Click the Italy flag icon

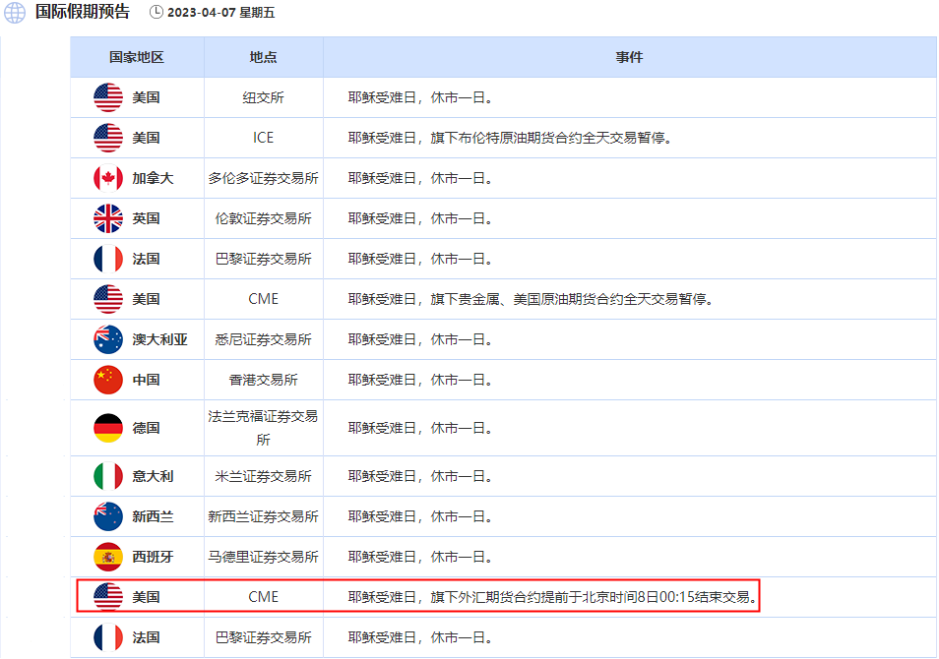(x=108, y=476)
